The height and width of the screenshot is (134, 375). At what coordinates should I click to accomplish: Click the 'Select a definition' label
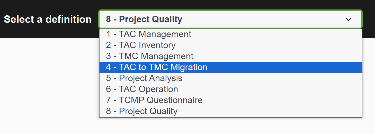(x=48, y=19)
